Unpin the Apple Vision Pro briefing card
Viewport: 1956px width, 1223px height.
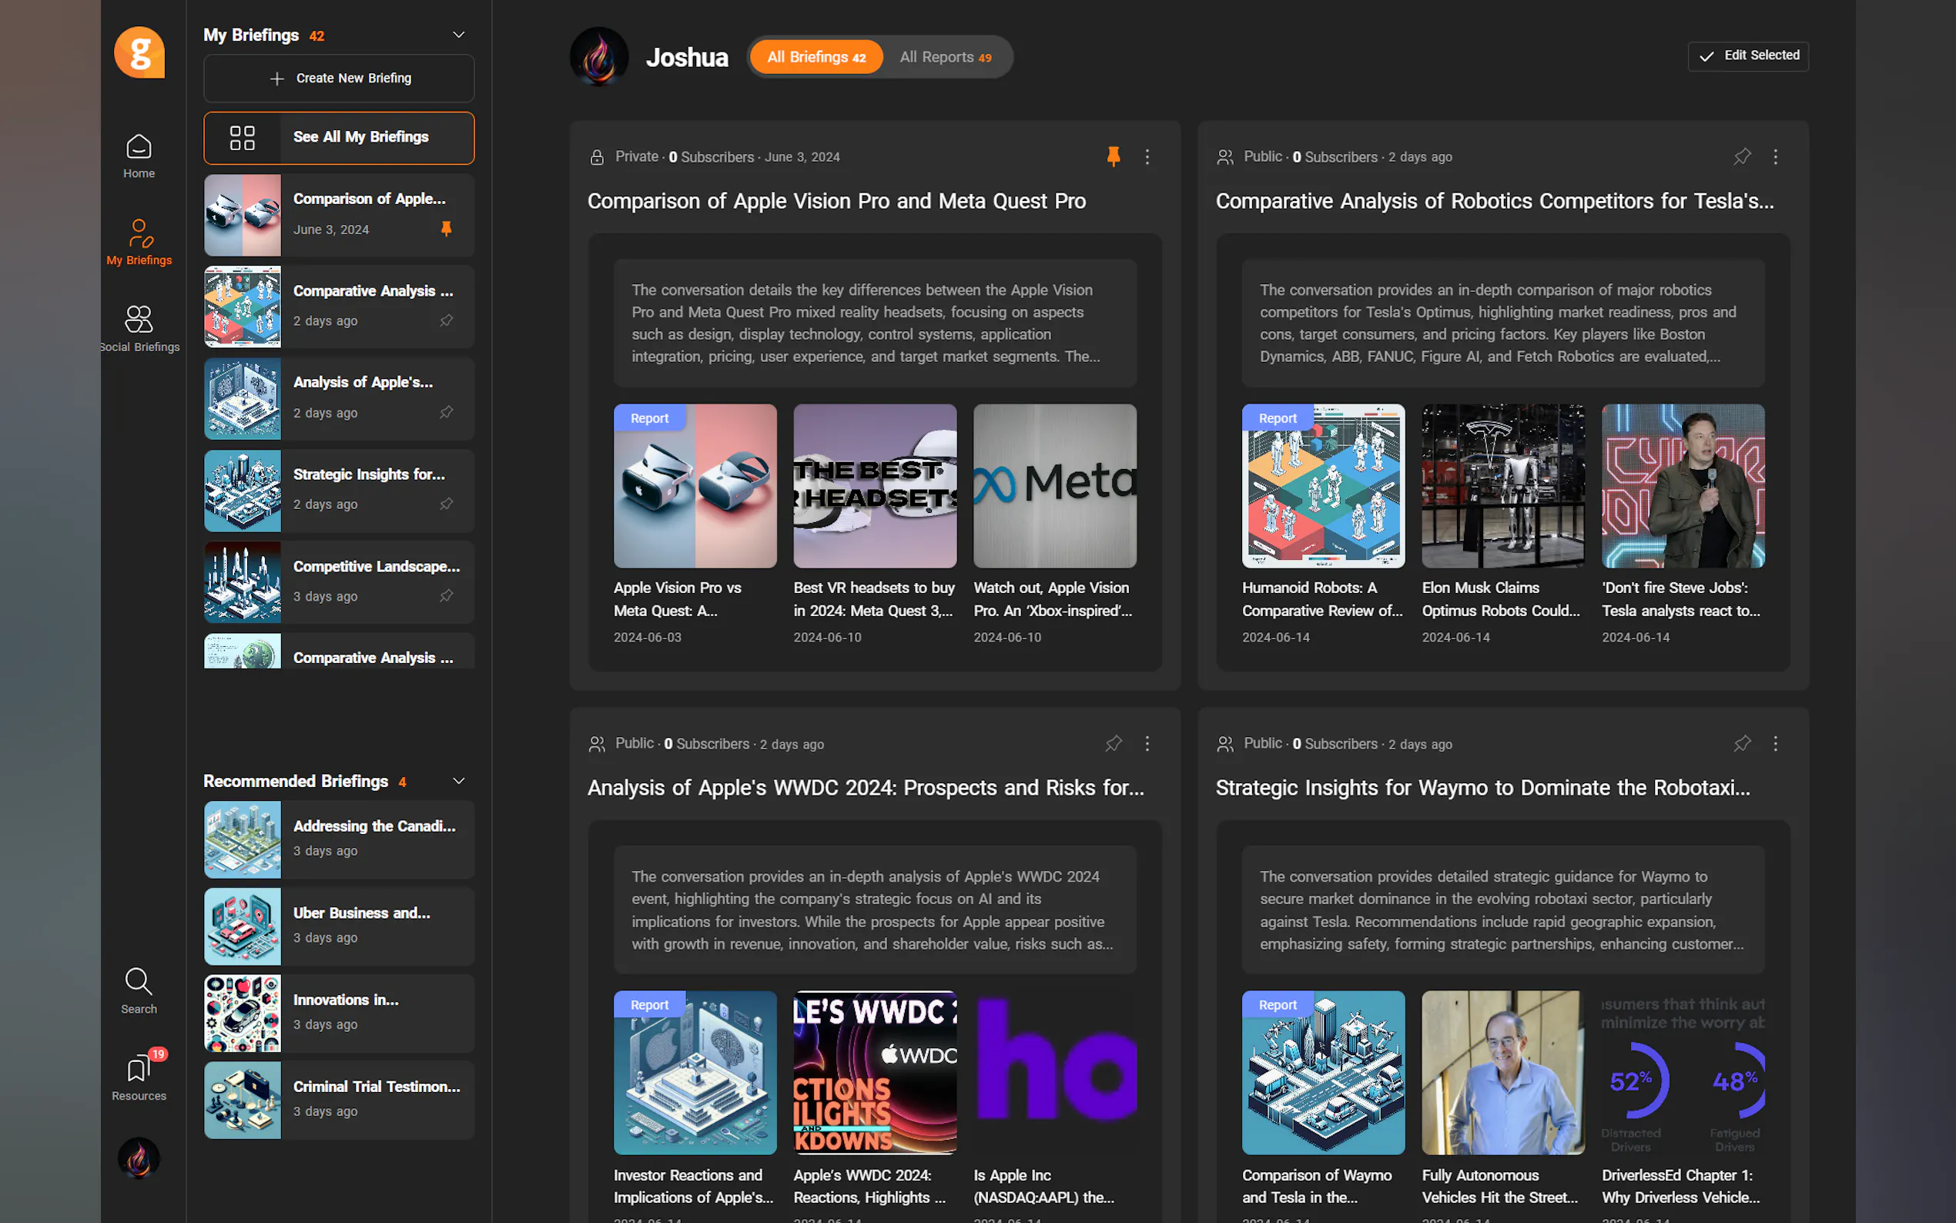pyautogui.click(x=1113, y=157)
